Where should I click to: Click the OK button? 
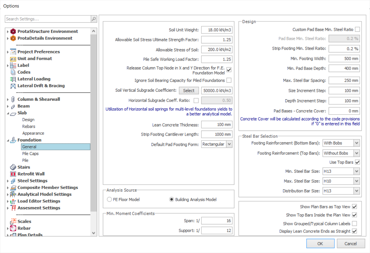[x=320, y=243]
